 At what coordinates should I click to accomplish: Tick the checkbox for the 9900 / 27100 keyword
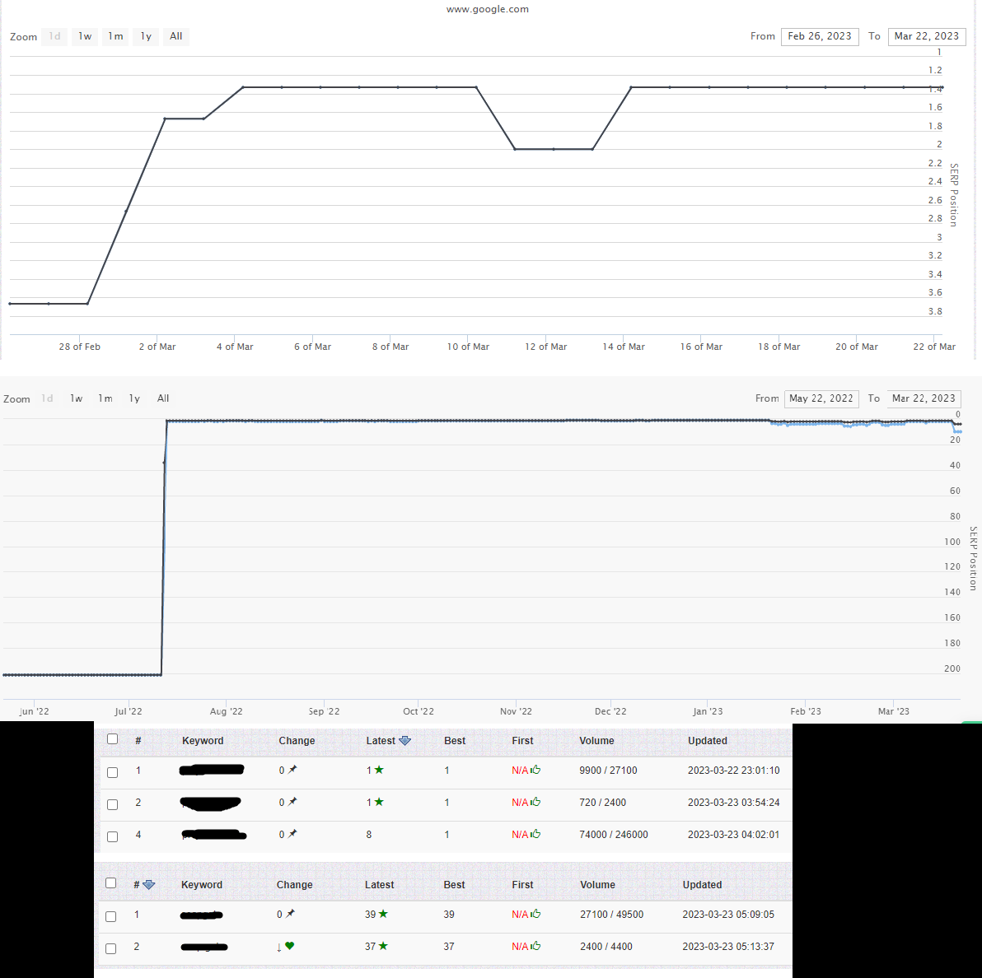(x=113, y=772)
